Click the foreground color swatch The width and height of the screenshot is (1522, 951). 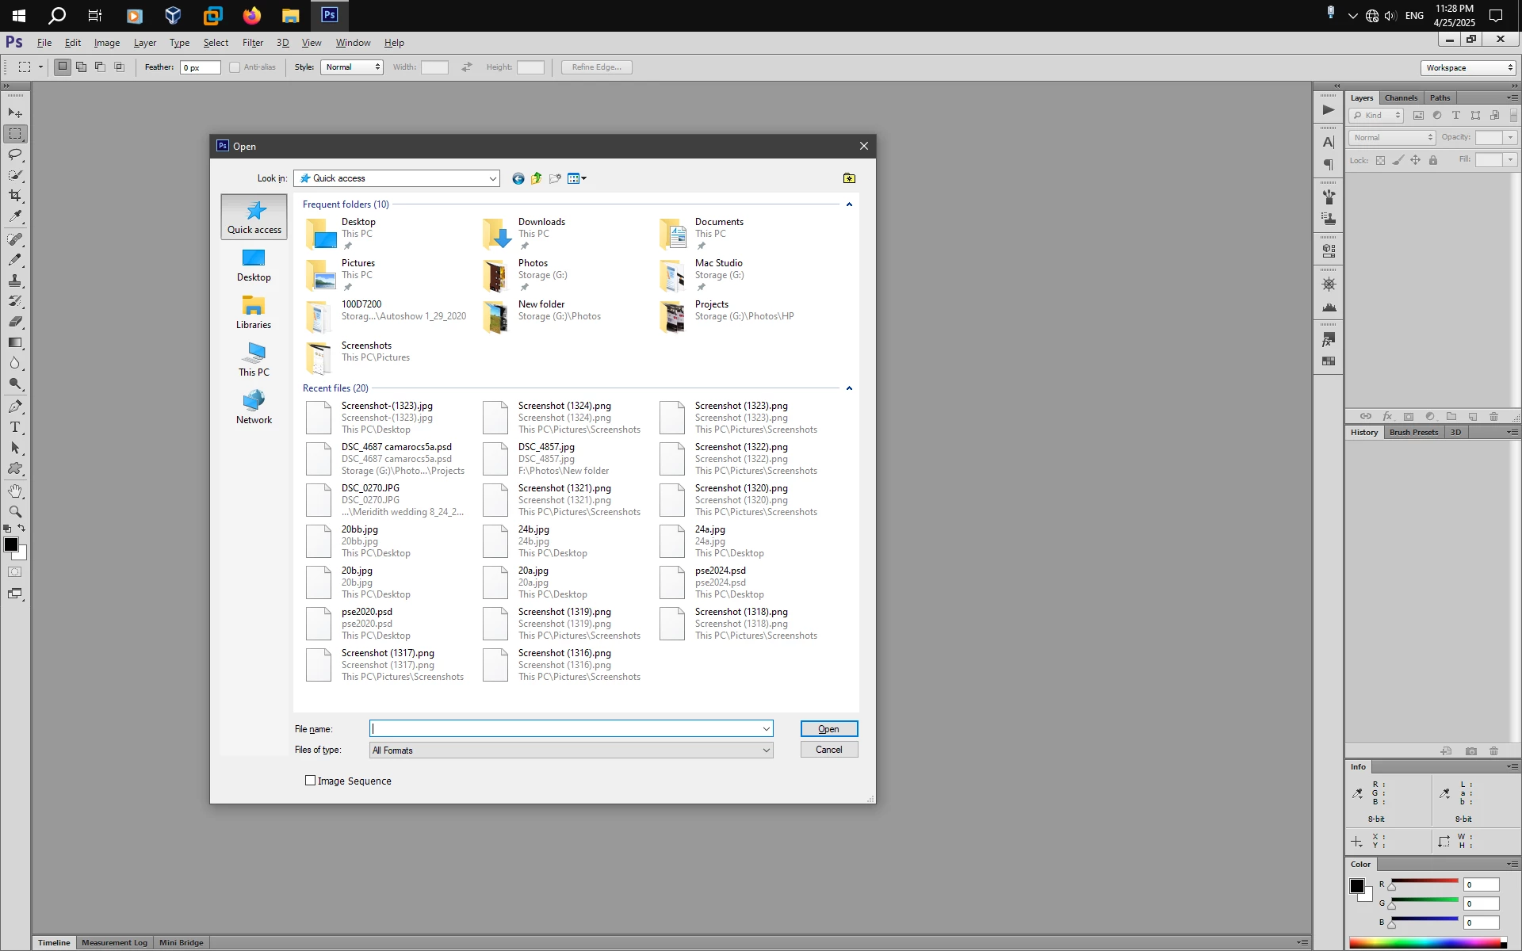(10, 544)
